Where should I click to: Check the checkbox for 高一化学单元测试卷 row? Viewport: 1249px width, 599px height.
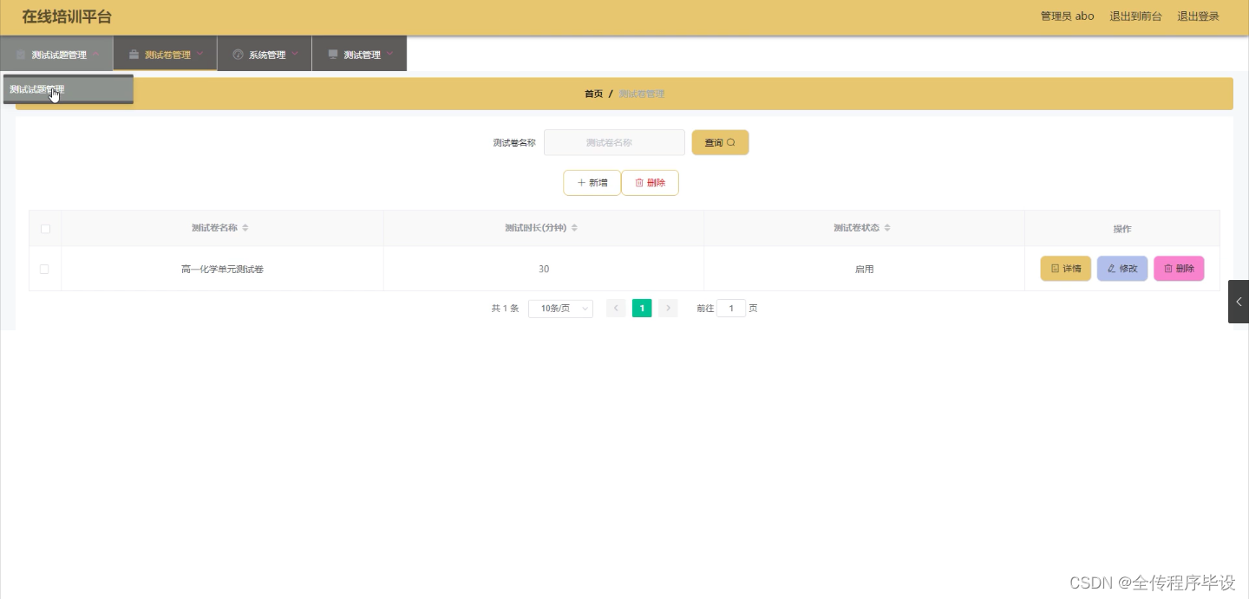[x=44, y=269]
